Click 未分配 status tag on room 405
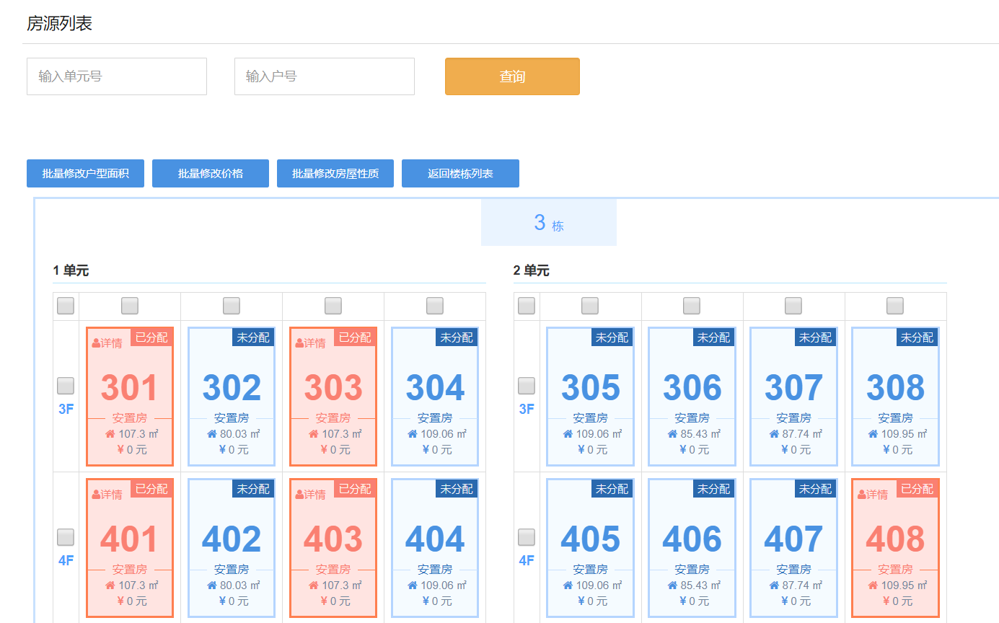The image size is (999, 623). 612,489
